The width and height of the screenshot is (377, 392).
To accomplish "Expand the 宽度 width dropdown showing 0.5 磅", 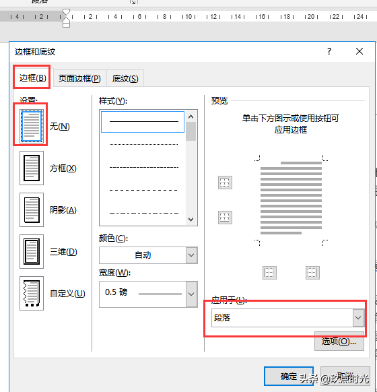I will 148,294.
